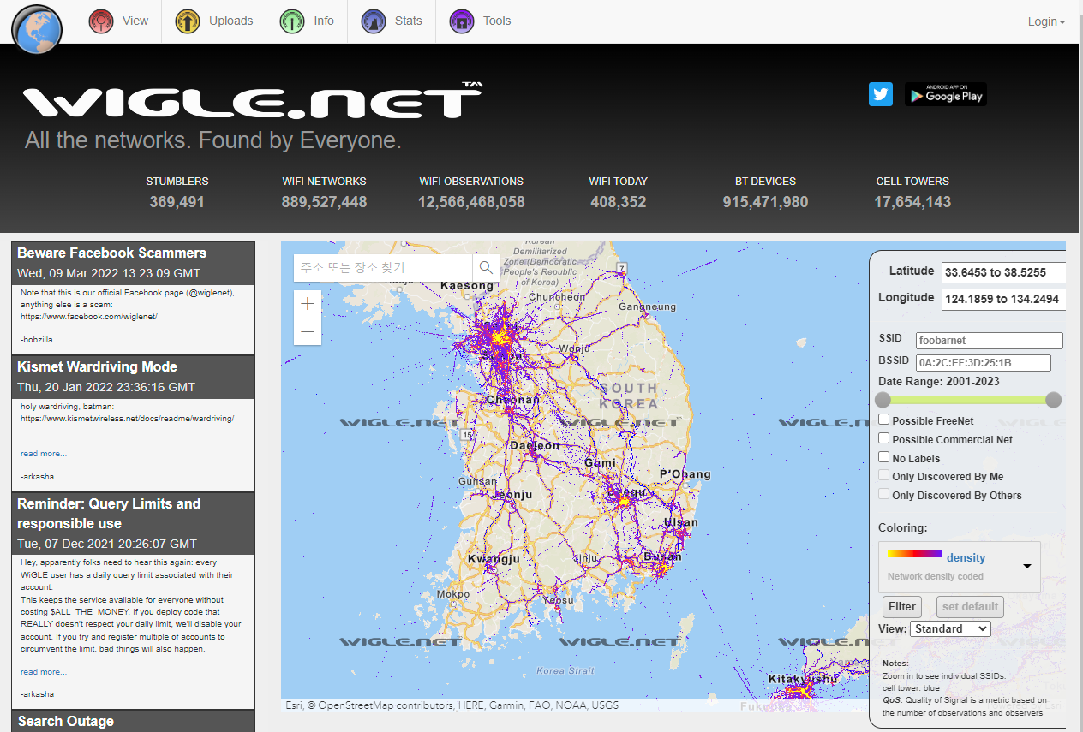The height and width of the screenshot is (732, 1083).
Task: Click the Longitude range field
Action: 1003,299
